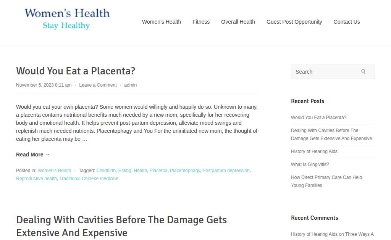
Task: Select the Postpartum depression tag
Action: pyautogui.click(x=226, y=171)
